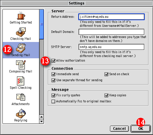The image size is (153, 135).
Task: Enable Automatically Fcc to original mailbox
Action: pyautogui.click(x=53, y=101)
